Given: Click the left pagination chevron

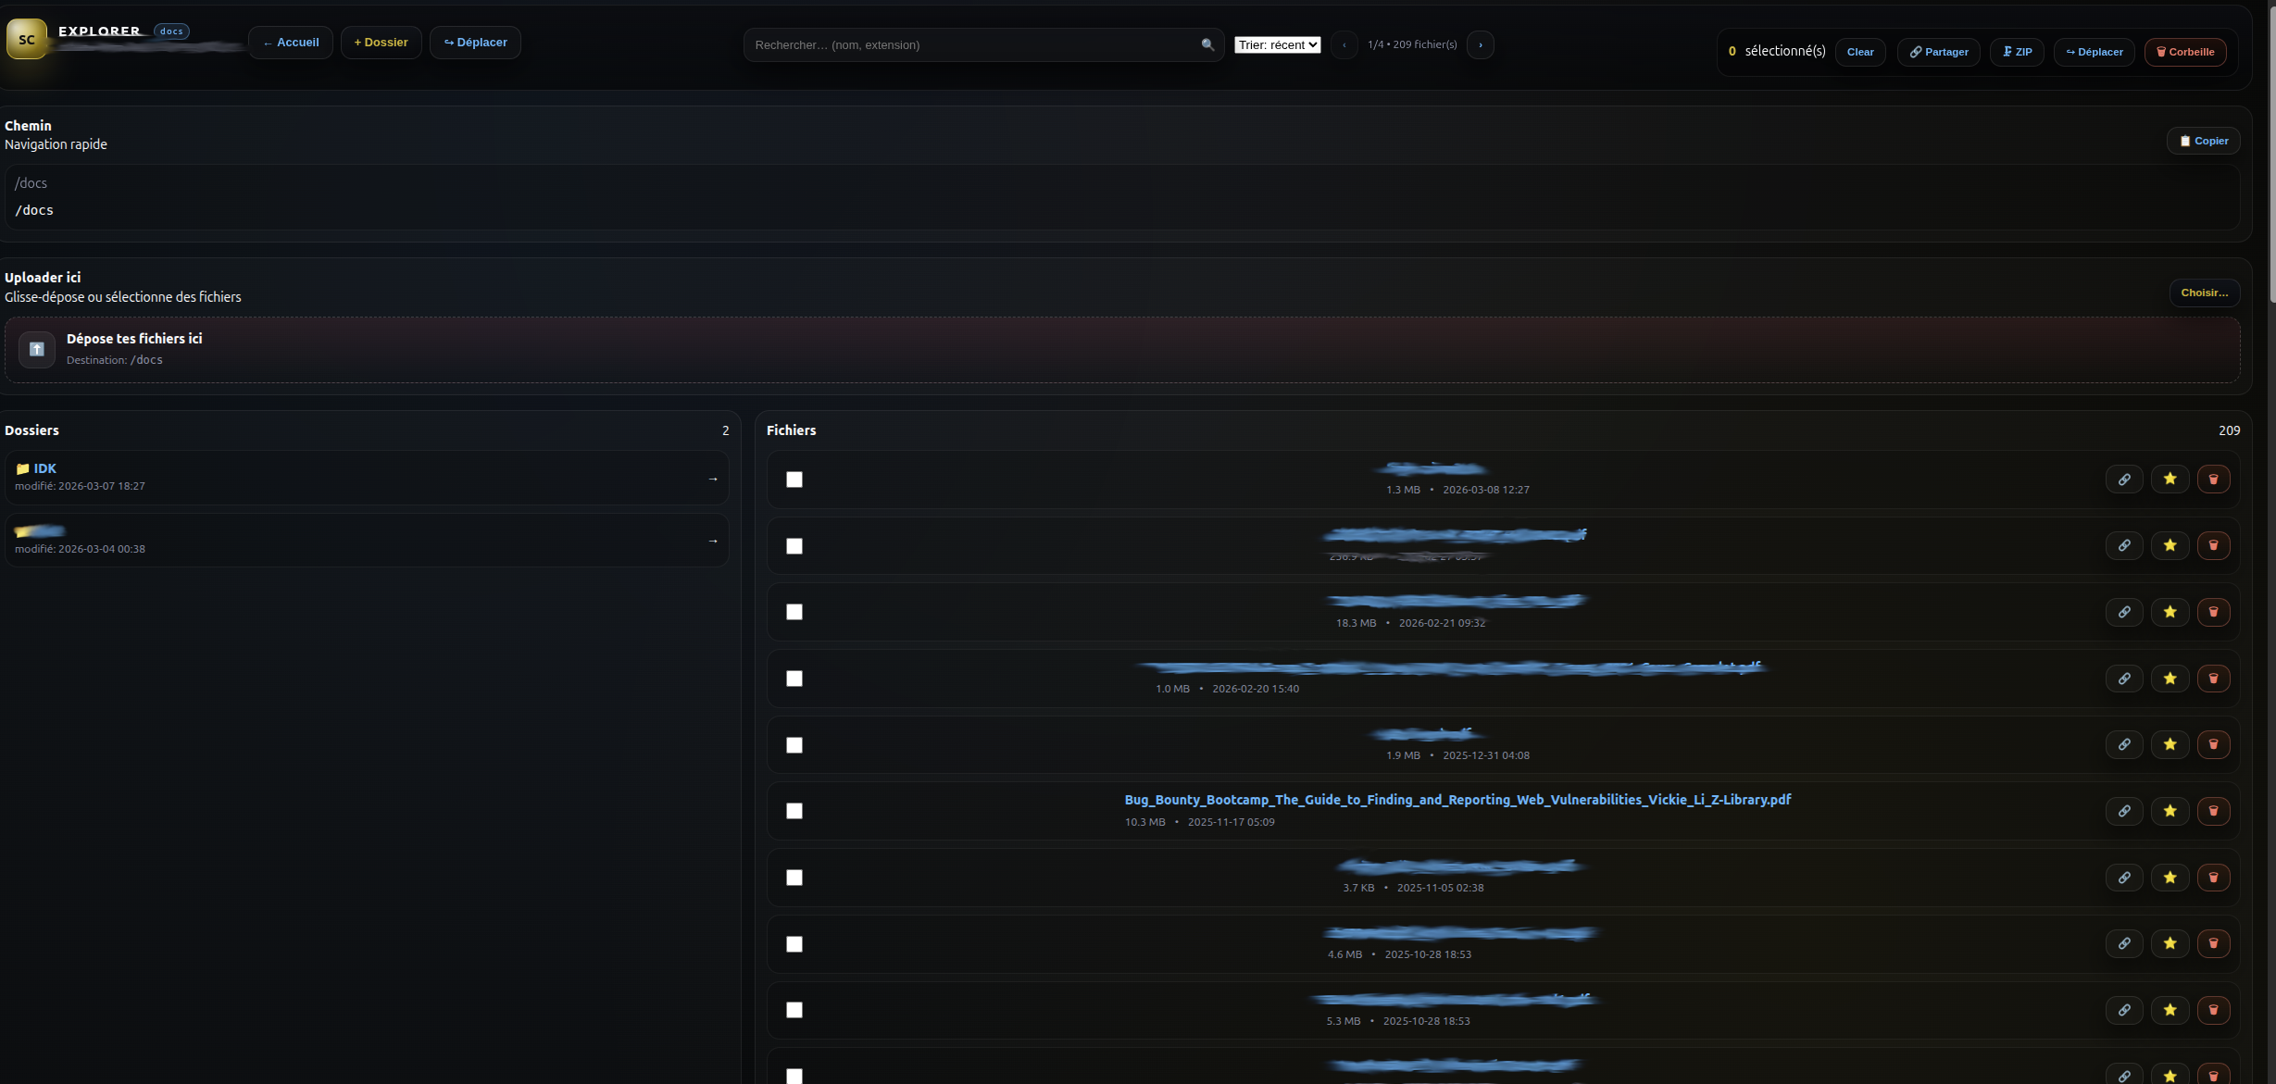Looking at the screenshot, I should 1344,44.
